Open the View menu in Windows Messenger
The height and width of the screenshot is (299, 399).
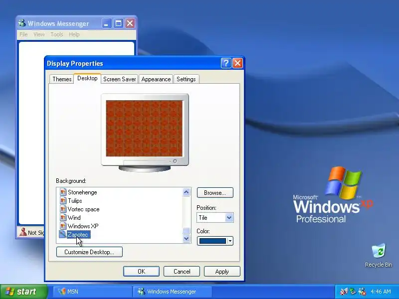pos(39,34)
